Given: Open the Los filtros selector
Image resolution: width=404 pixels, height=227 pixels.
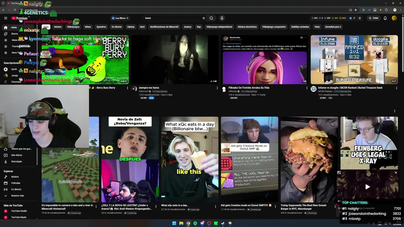Looking at the screenshot, I should point(120,18).
